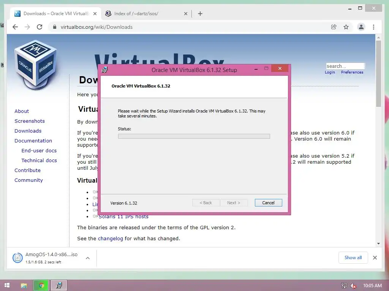Click the browser back arrow
389x291 pixels.
[15, 27]
